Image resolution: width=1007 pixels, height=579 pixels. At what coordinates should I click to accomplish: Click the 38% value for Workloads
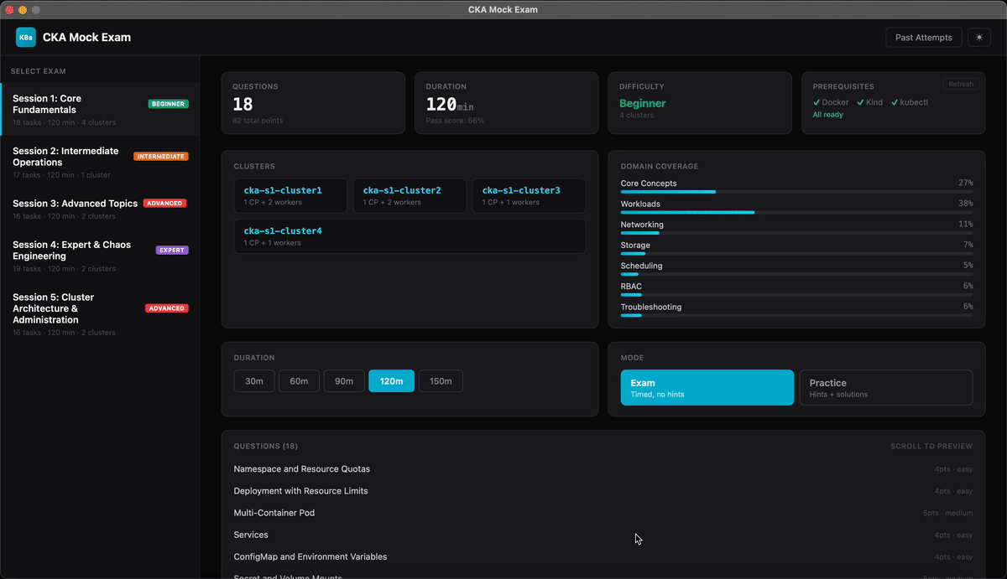[966, 204]
